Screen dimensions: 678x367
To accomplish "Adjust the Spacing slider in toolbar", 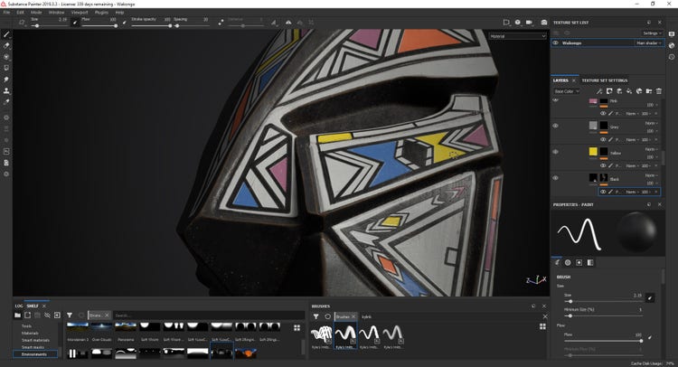I will click(x=192, y=26).
